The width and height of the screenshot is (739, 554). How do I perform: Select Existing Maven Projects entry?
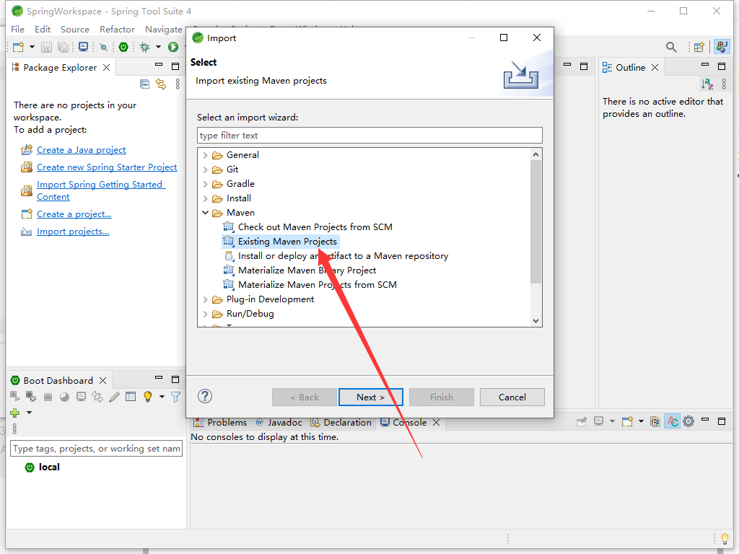click(x=281, y=242)
